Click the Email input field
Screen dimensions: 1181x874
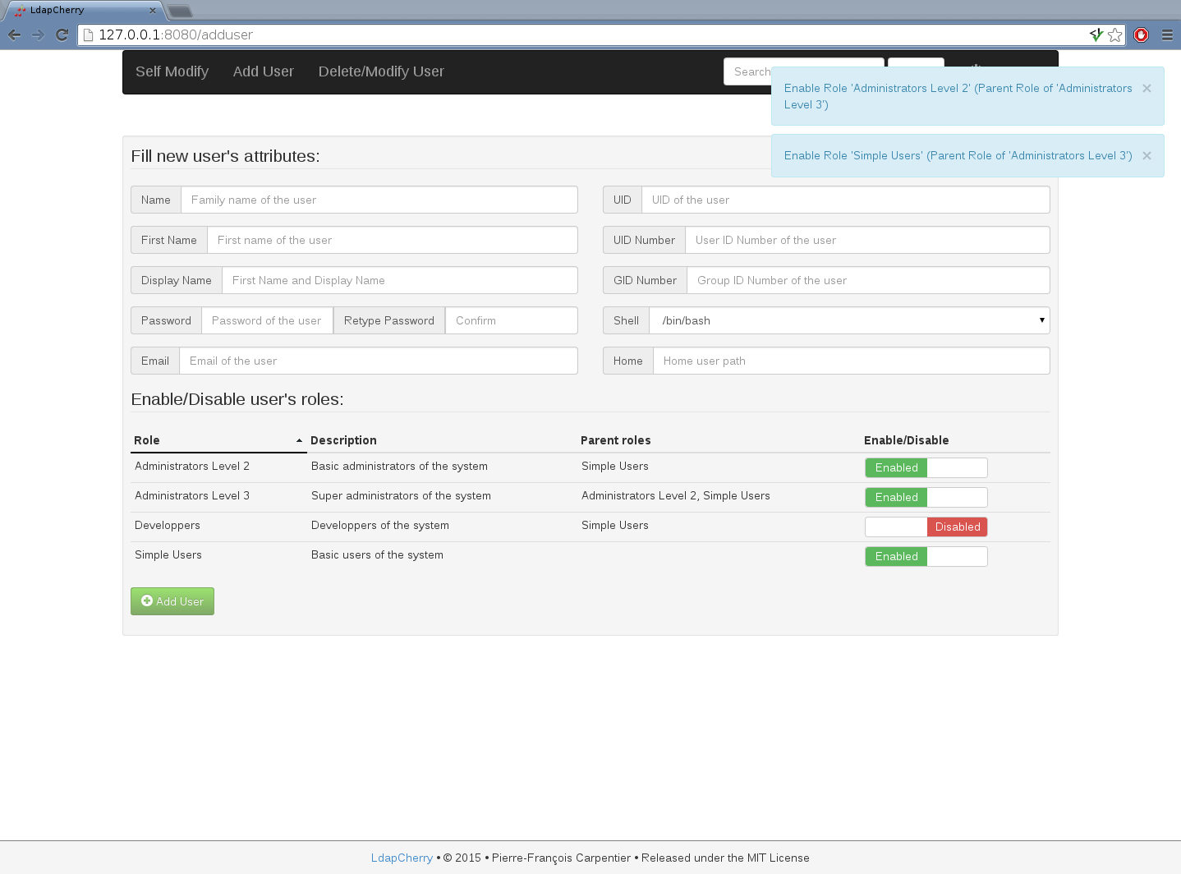[378, 361]
